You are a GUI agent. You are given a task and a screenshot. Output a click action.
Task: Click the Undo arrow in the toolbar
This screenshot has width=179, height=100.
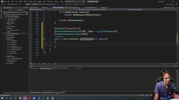pyautogui.click(x=19, y=4)
